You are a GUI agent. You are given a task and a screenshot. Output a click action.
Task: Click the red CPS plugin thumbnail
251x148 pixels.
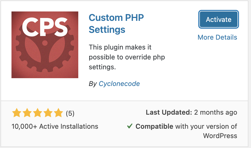click(45, 45)
